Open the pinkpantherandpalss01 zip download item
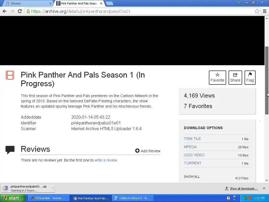 coord(26,188)
